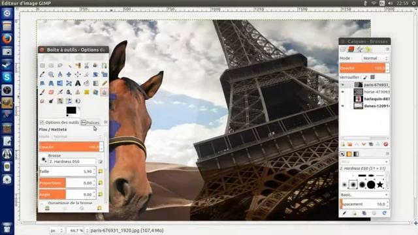This screenshot has width=418, height=235.
Task: Select the Flip tool
Action: point(60,83)
